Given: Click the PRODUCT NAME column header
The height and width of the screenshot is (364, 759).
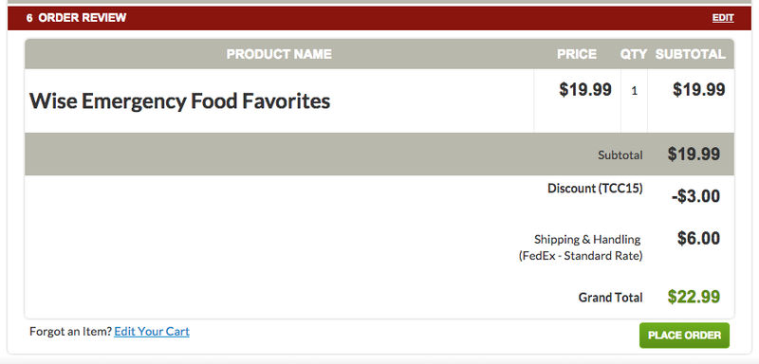Looking at the screenshot, I should click(279, 54).
